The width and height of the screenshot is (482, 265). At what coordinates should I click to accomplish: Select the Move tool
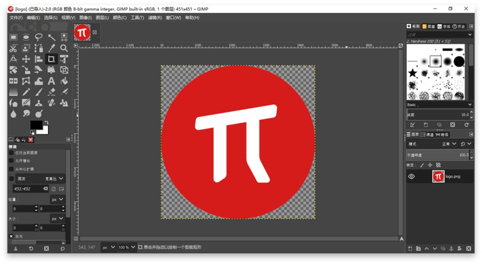point(26,59)
